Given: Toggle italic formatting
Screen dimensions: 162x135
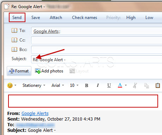Looking at the screenshot, I should point(98,85).
